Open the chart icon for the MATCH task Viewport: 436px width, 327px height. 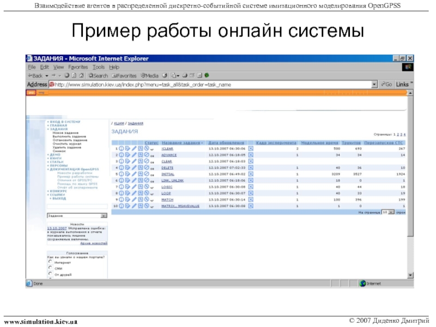coord(140,200)
